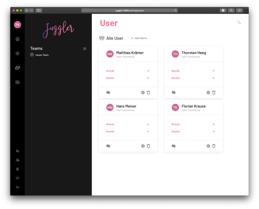
Task: Delete user Matthias Krämer via trash icon
Action: [148, 92]
